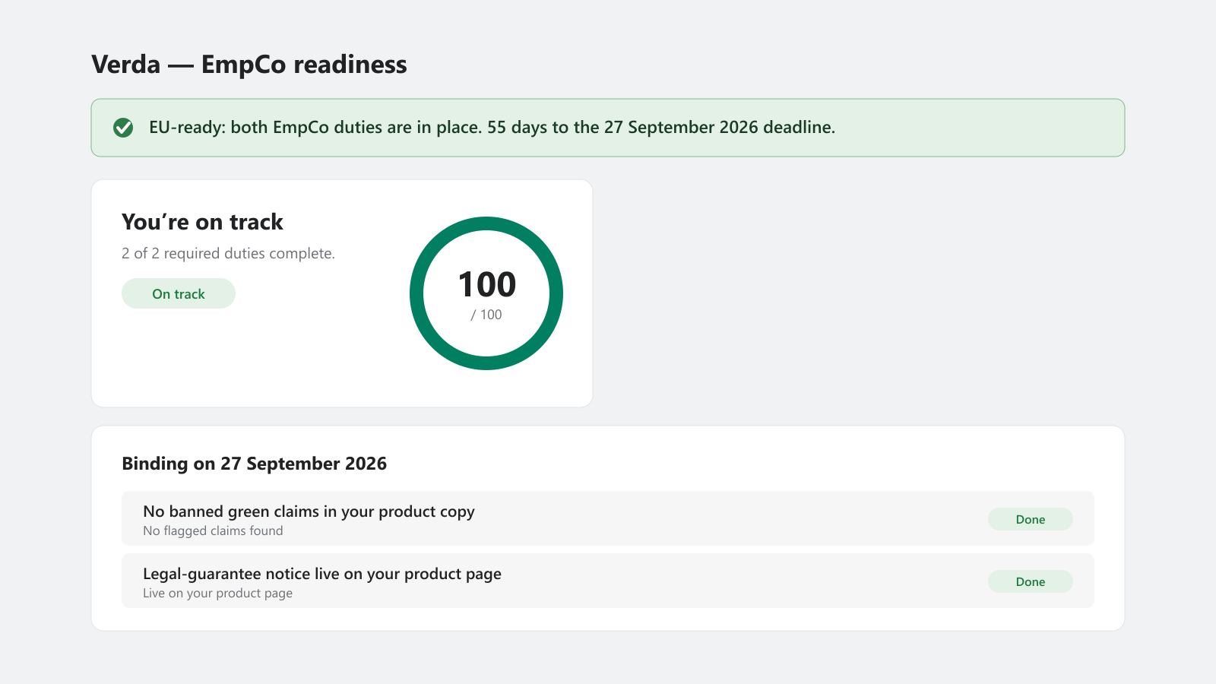Image resolution: width=1216 pixels, height=684 pixels.
Task: Click the Verda — EmpCo readiness page title
Action: coord(249,65)
